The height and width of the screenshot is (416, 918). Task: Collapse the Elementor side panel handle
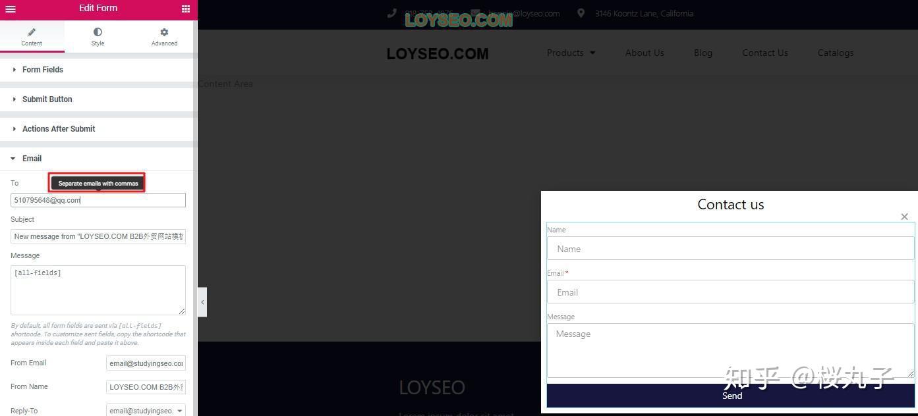202,302
